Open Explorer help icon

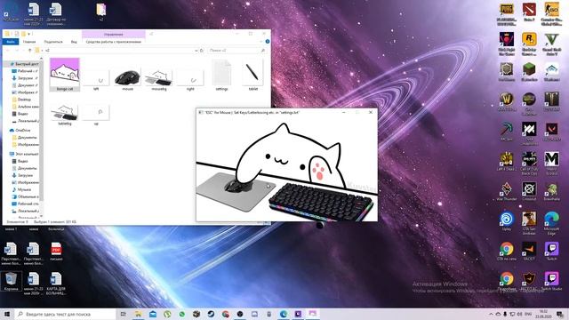click(x=268, y=42)
